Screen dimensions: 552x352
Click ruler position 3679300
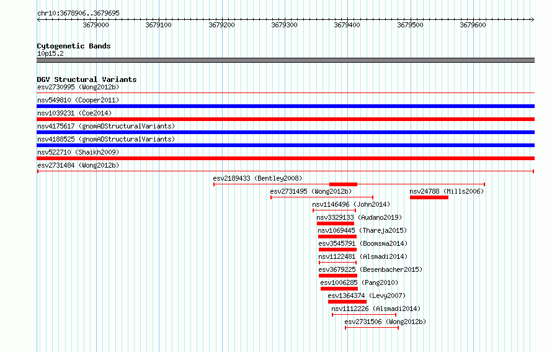click(x=285, y=25)
